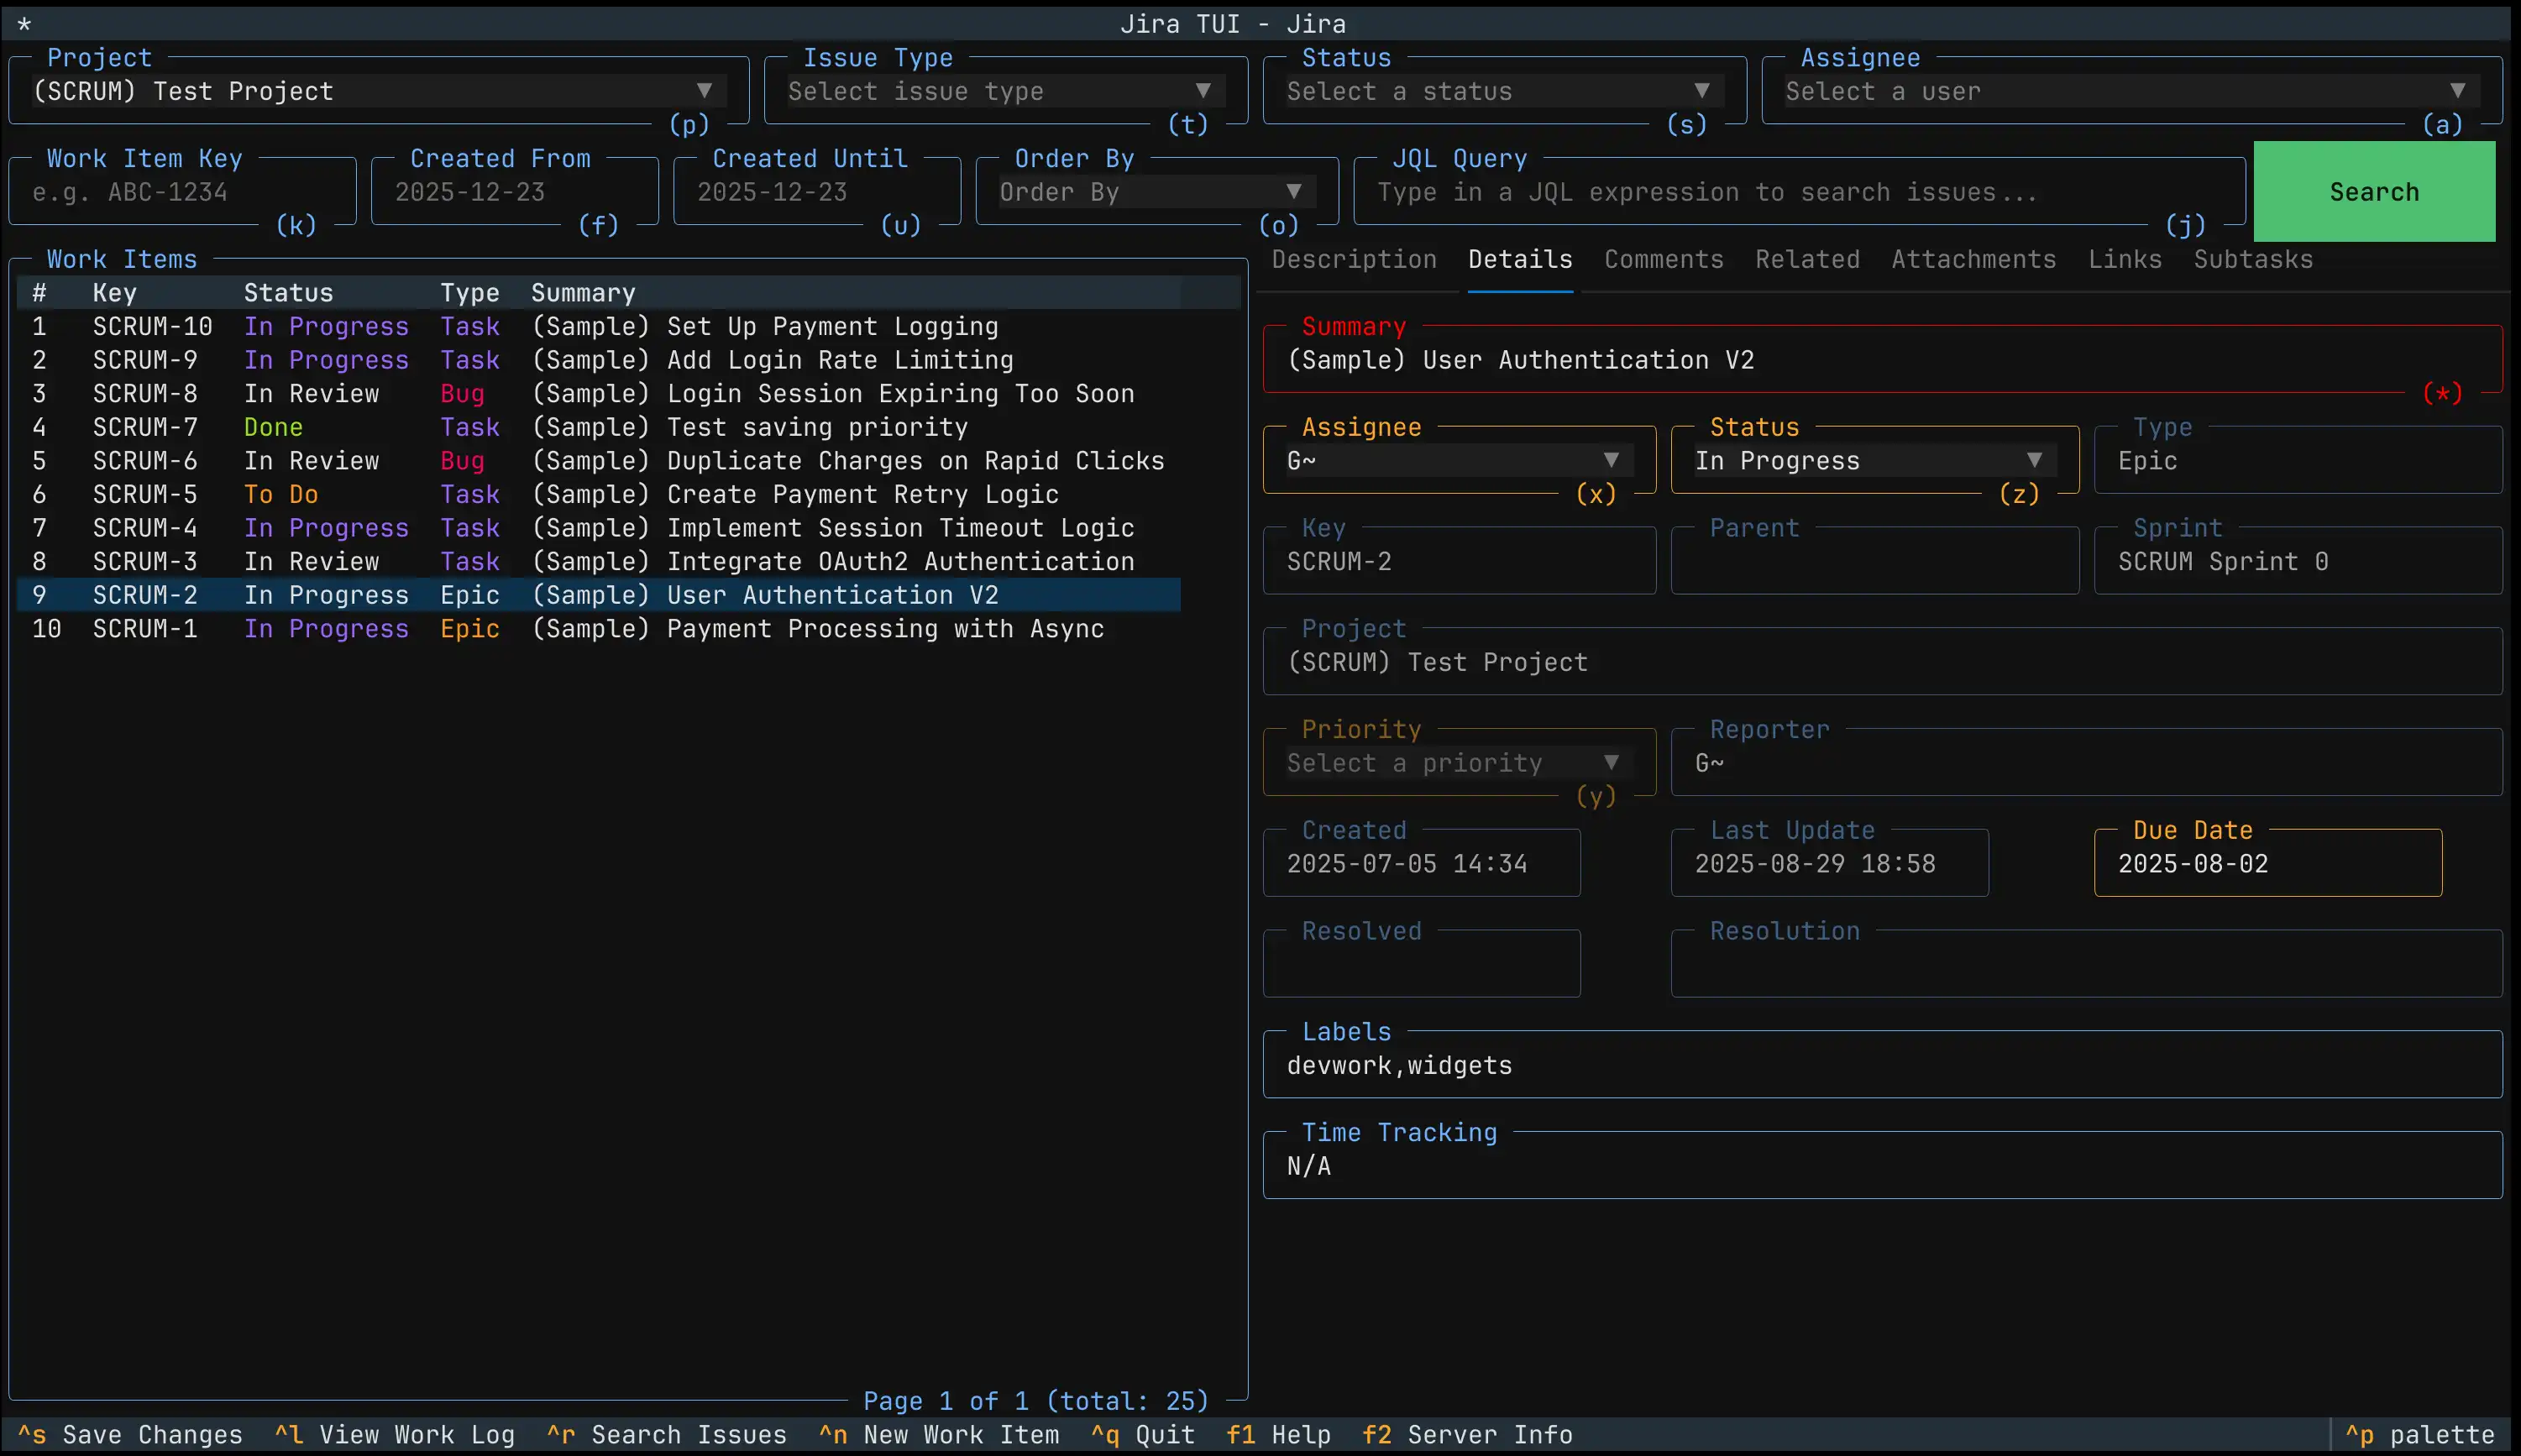Select row SCRUM-2 User Authentication V2
2521x1456 pixels.
coord(599,595)
